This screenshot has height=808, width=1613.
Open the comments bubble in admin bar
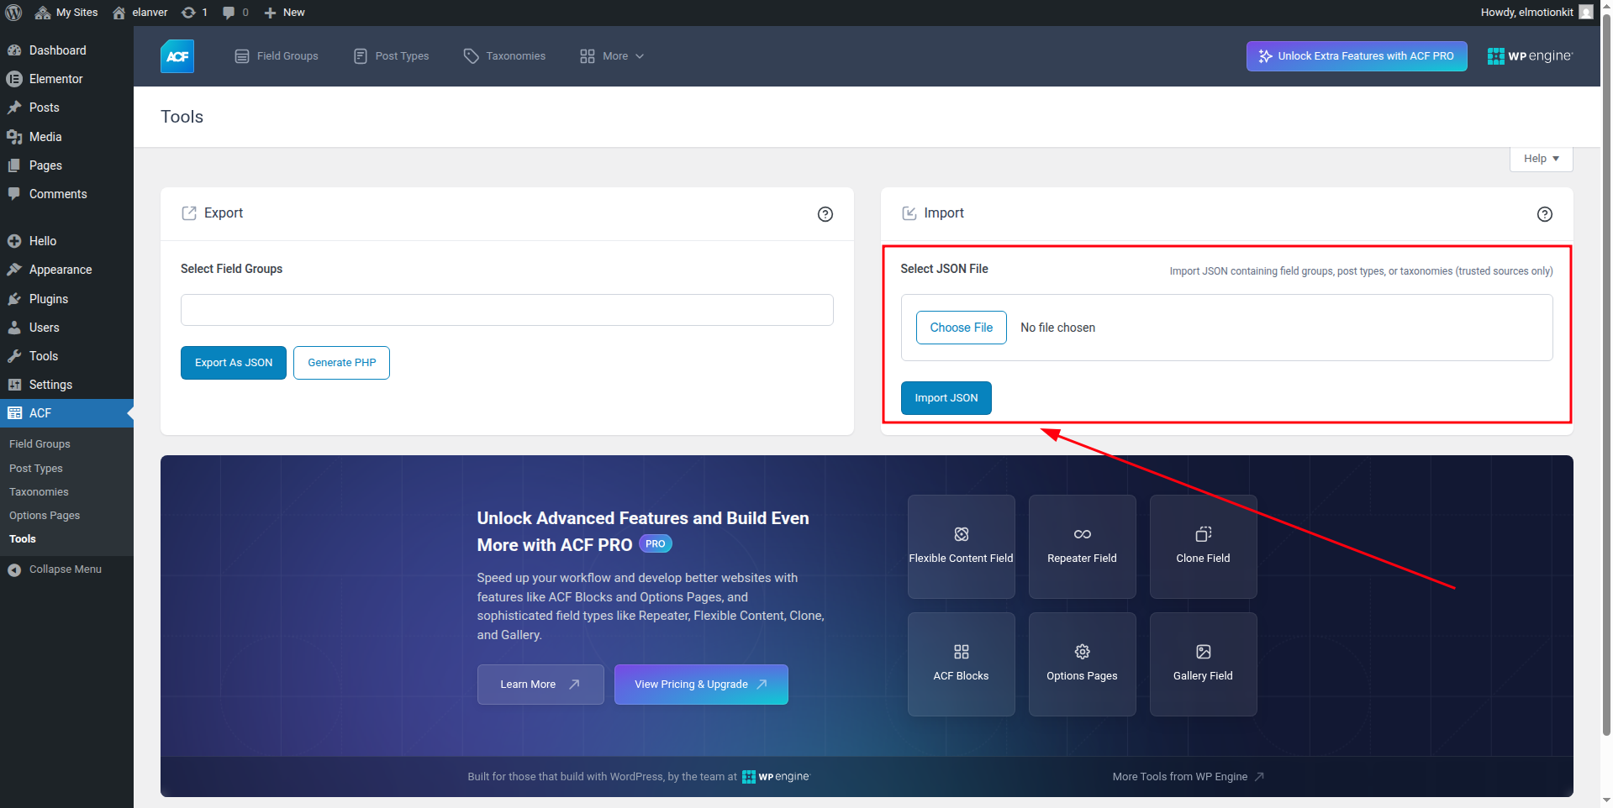[235, 13]
